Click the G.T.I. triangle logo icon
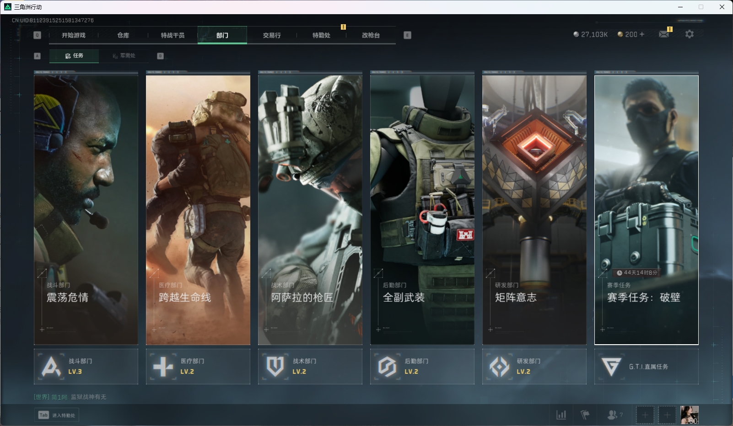 click(611, 367)
